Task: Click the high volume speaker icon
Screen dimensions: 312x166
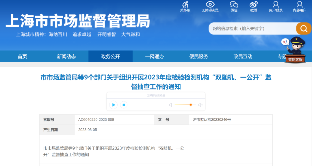Action: pyautogui.click(x=200, y=105)
